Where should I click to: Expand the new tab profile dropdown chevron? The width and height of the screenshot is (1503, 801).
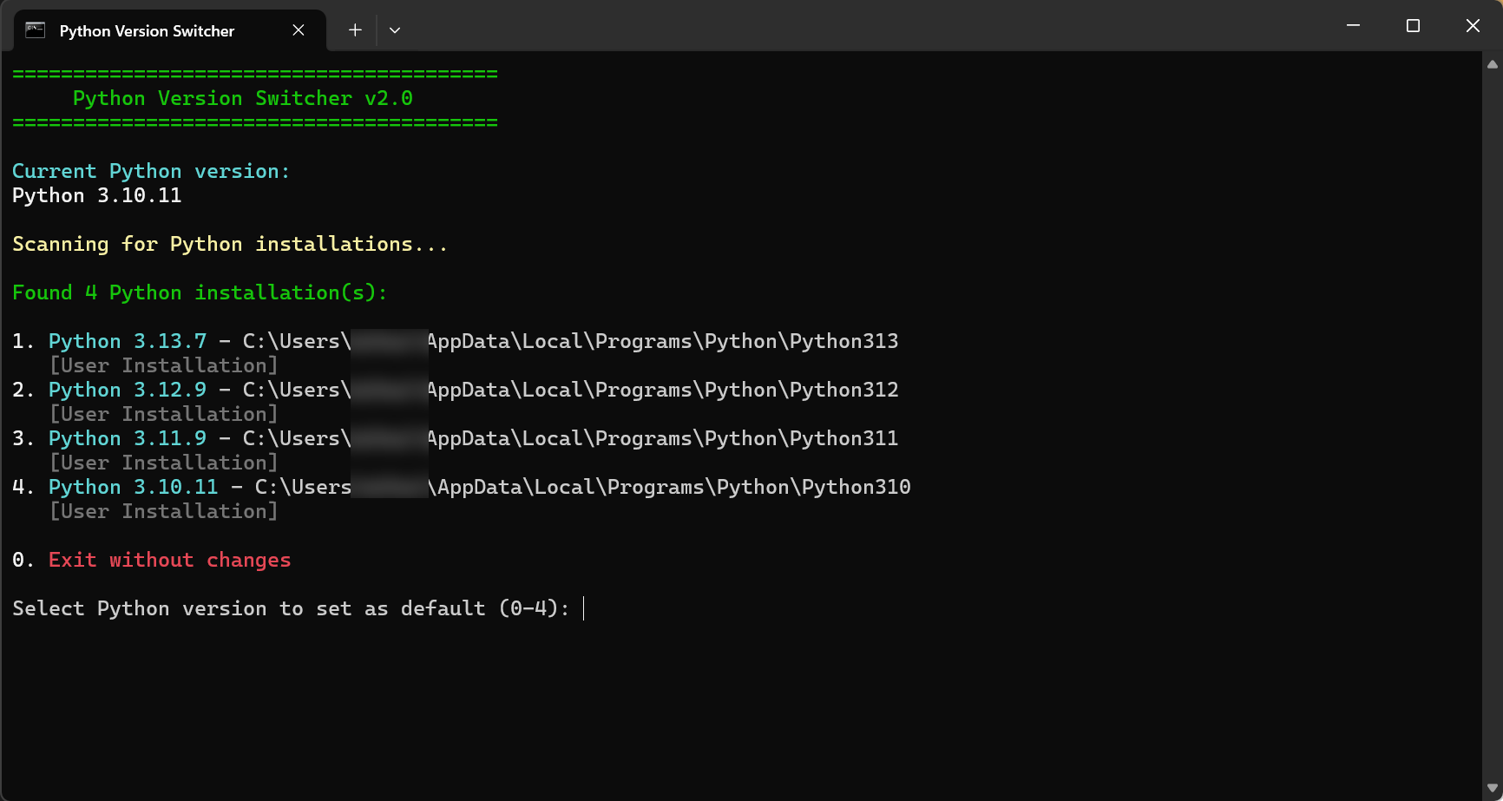pyautogui.click(x=395, y=30)
